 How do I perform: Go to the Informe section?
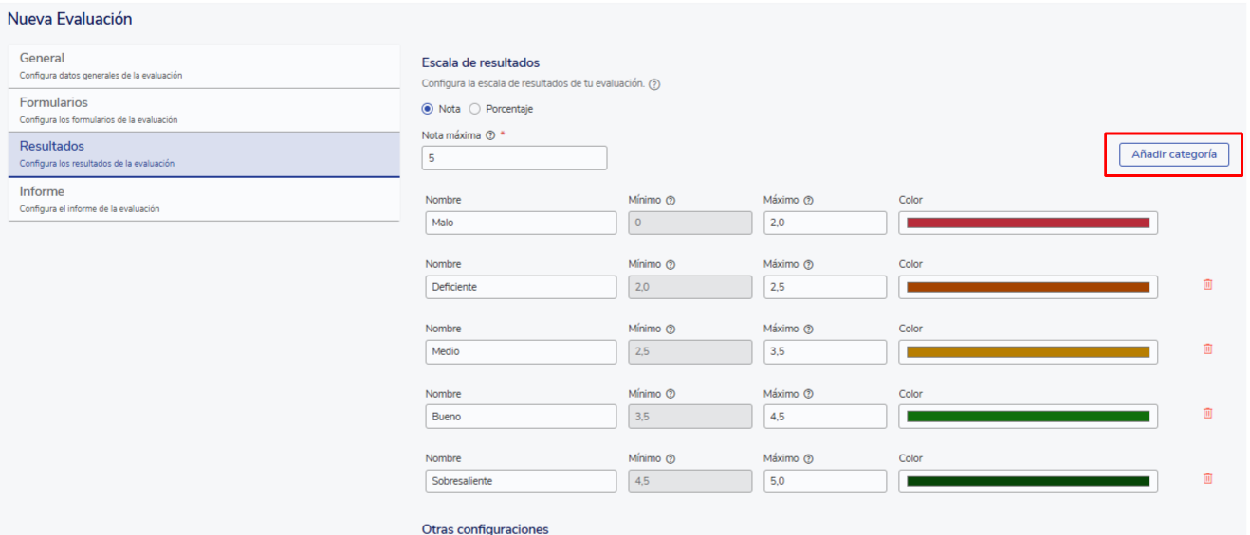point(203,199)
